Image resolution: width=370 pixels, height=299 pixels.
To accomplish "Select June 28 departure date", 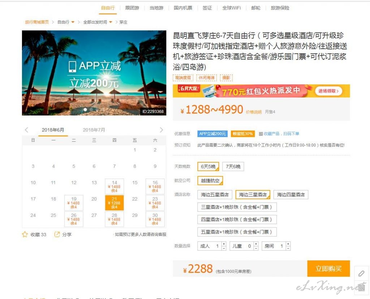I will 114,219.
